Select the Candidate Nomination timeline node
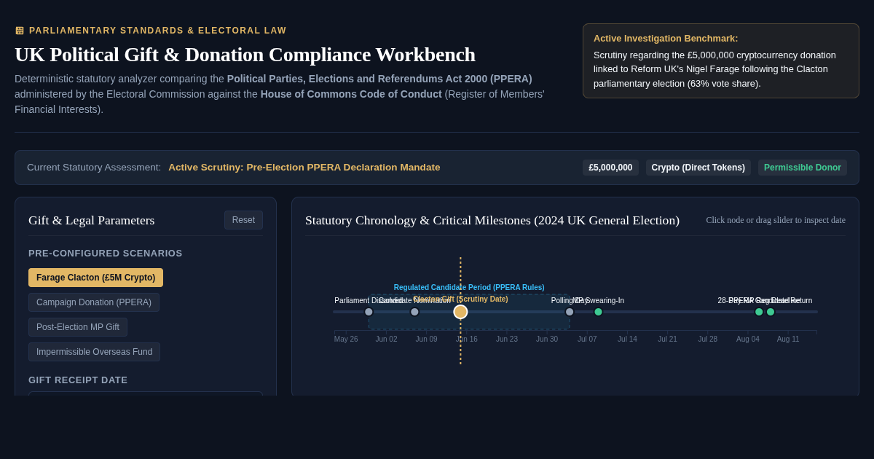Viewport: 874px width, 459px height. 414,312
